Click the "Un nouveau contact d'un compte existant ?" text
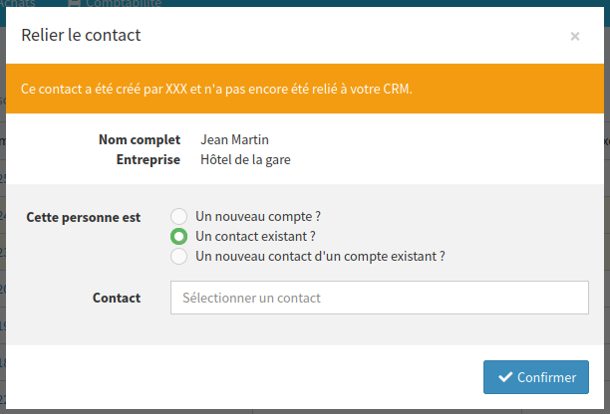610x414 pixels. click(x=320, y=256)
